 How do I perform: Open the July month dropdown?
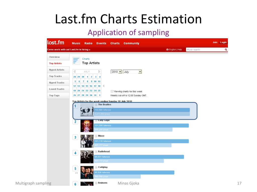tap(132, 72)
